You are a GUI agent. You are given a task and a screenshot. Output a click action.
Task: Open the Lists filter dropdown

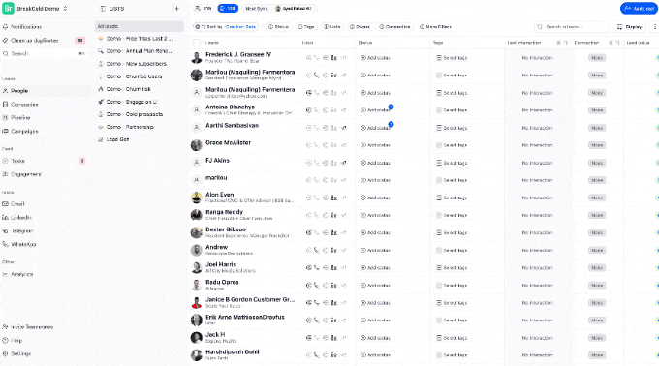(x=331, y=27)
